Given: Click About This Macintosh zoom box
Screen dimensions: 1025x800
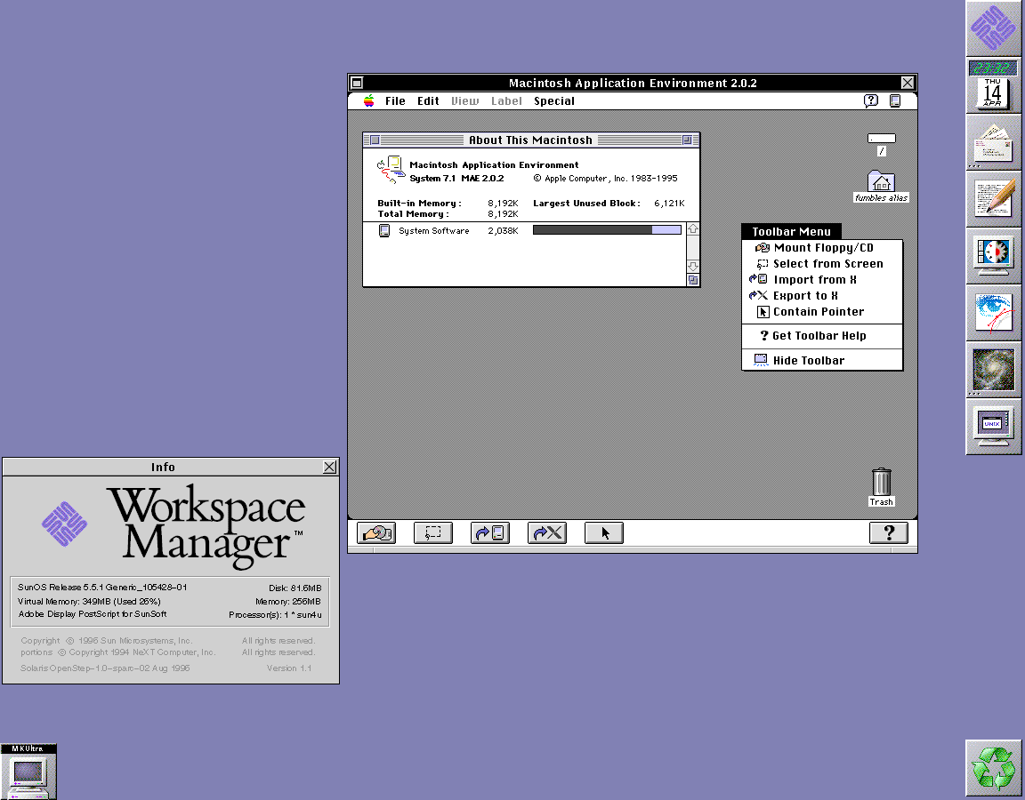Looking at the screenshot, I should point(687,140).
